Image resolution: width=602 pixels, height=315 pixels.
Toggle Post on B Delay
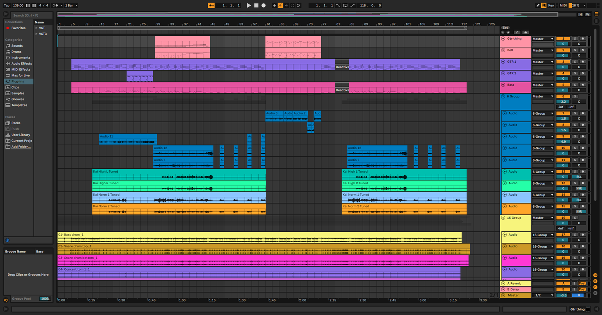coord(582,289)
